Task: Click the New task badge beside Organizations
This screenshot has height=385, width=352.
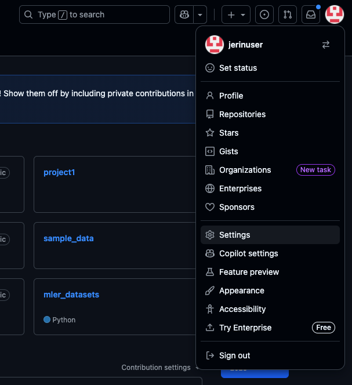Action: [315, 170]
